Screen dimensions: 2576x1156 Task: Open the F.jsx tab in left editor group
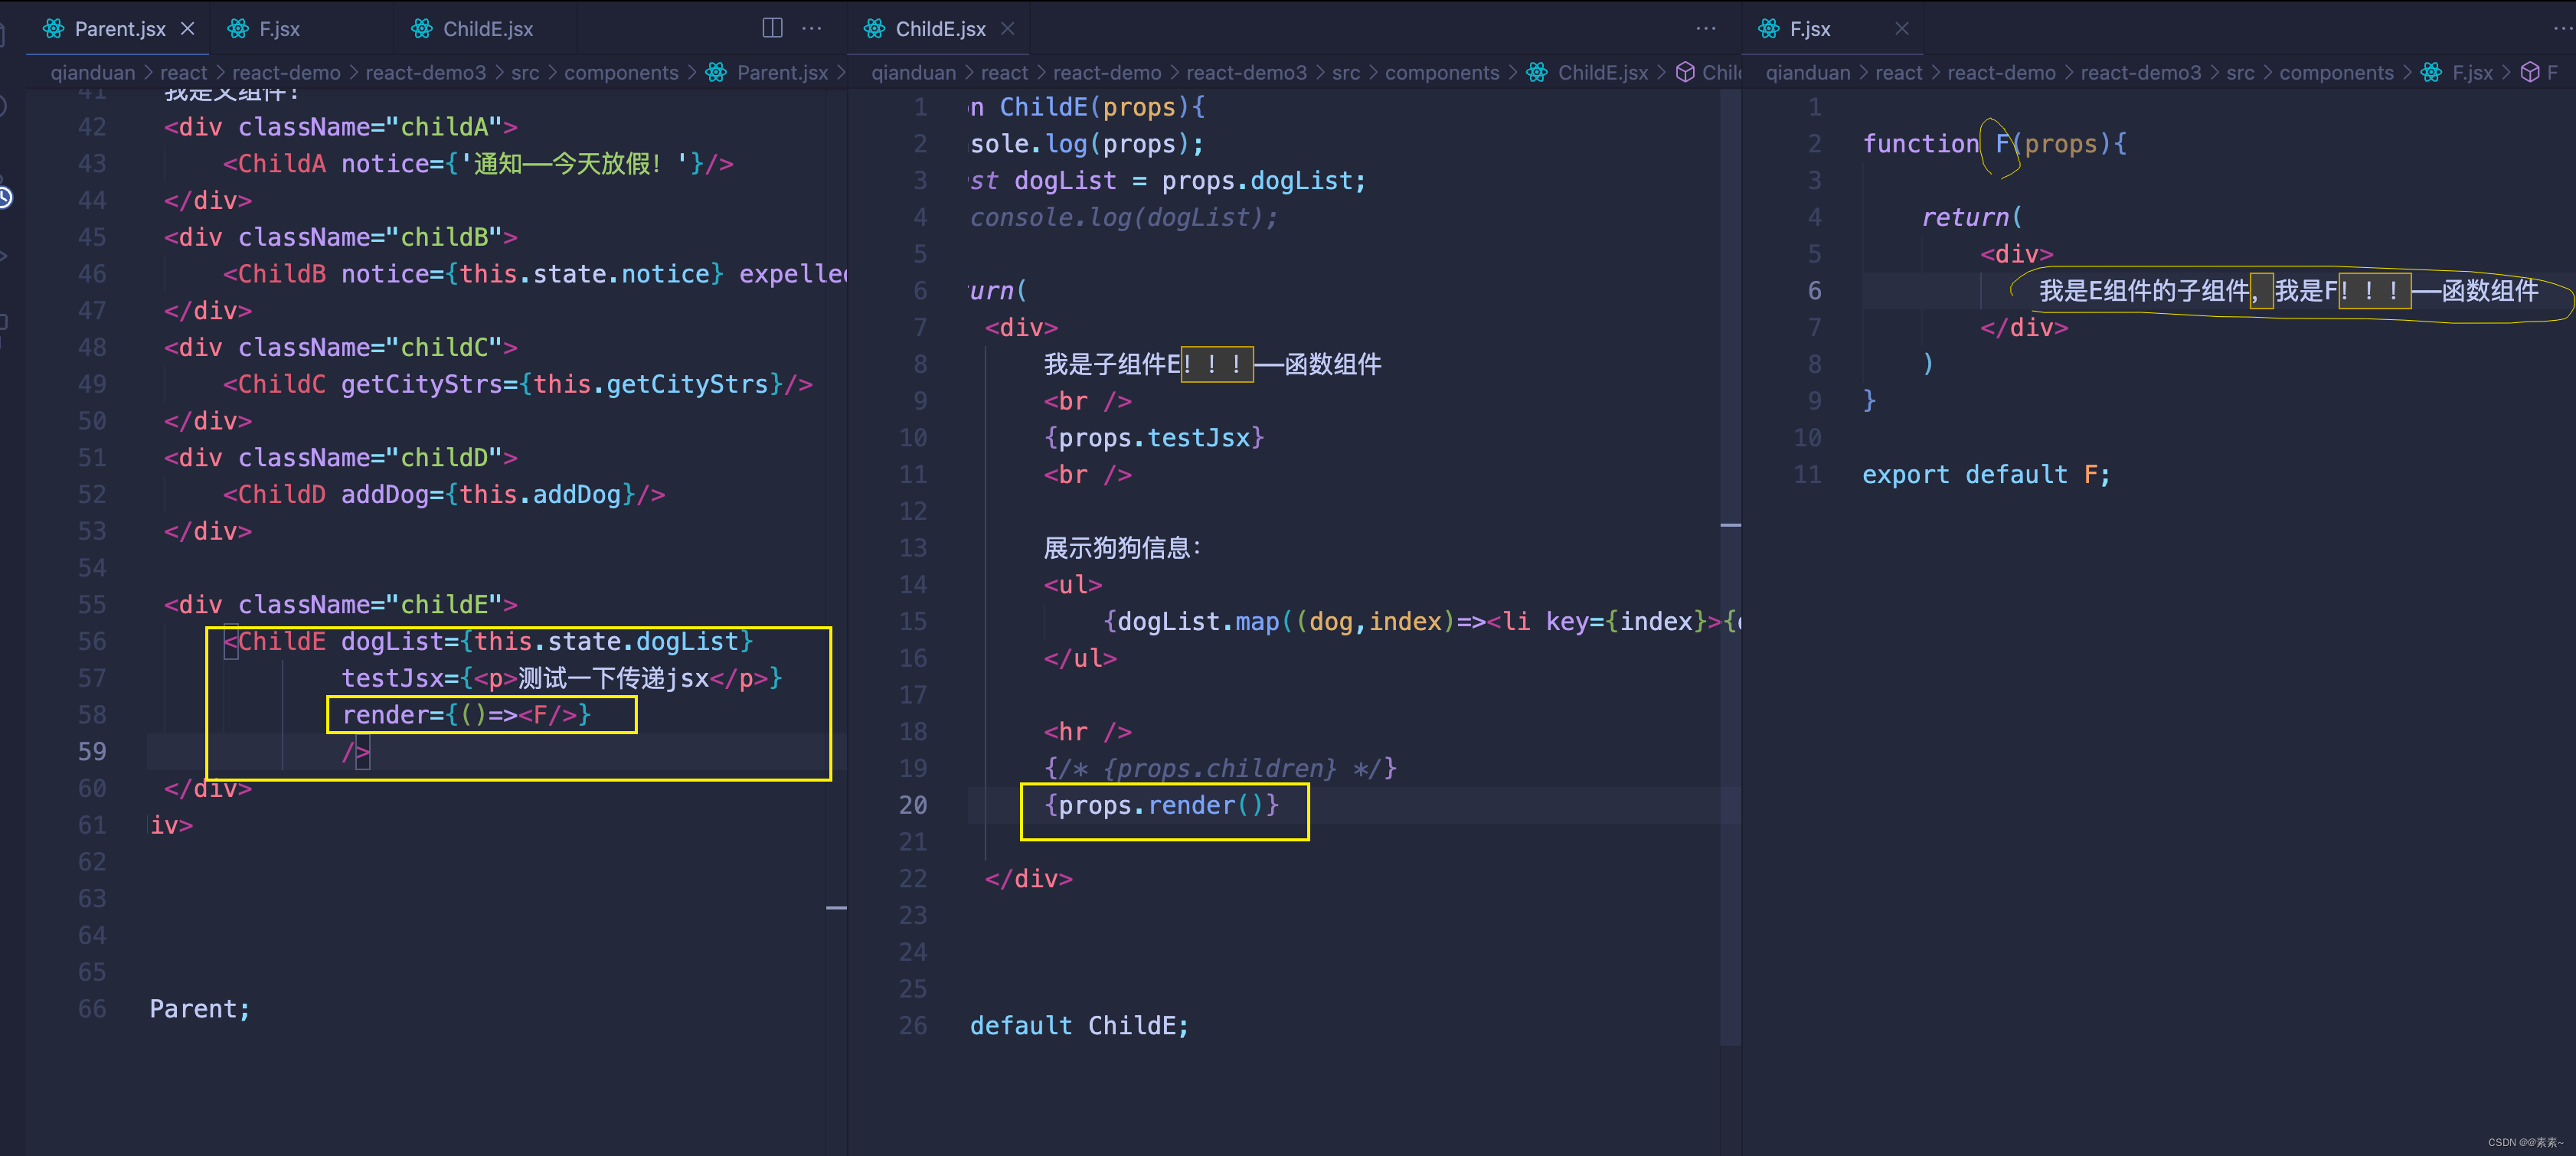point(279,29)
